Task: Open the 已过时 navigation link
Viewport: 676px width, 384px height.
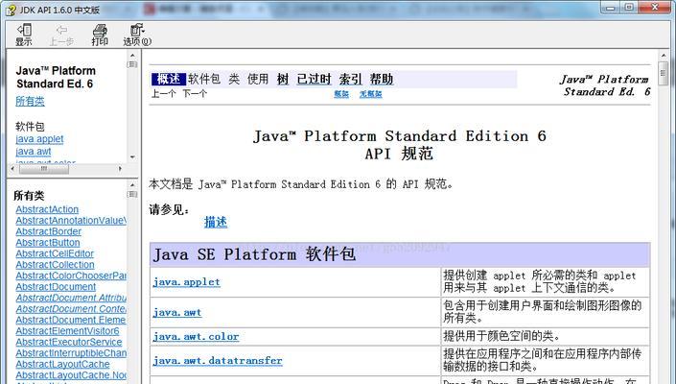Action: 314,79
